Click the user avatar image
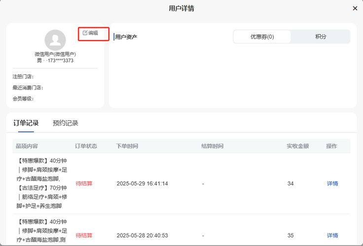363x246 pixels. (x=55, y=40)
